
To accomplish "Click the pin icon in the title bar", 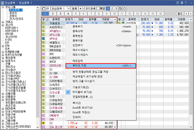I will (x=182, y=3).
